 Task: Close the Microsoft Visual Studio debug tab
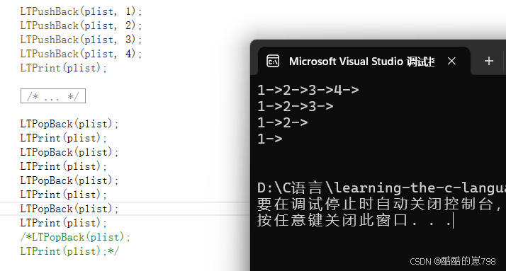point(451,61)
